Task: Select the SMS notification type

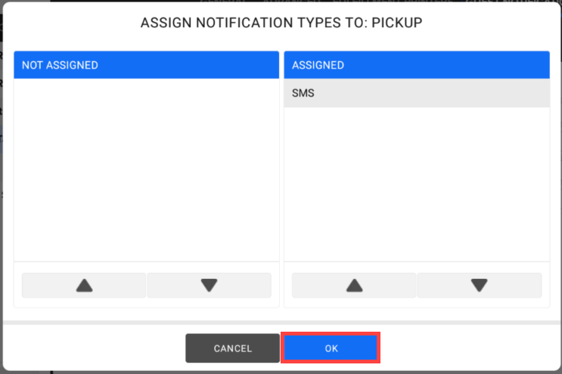Action: click(x=416, y=94)
